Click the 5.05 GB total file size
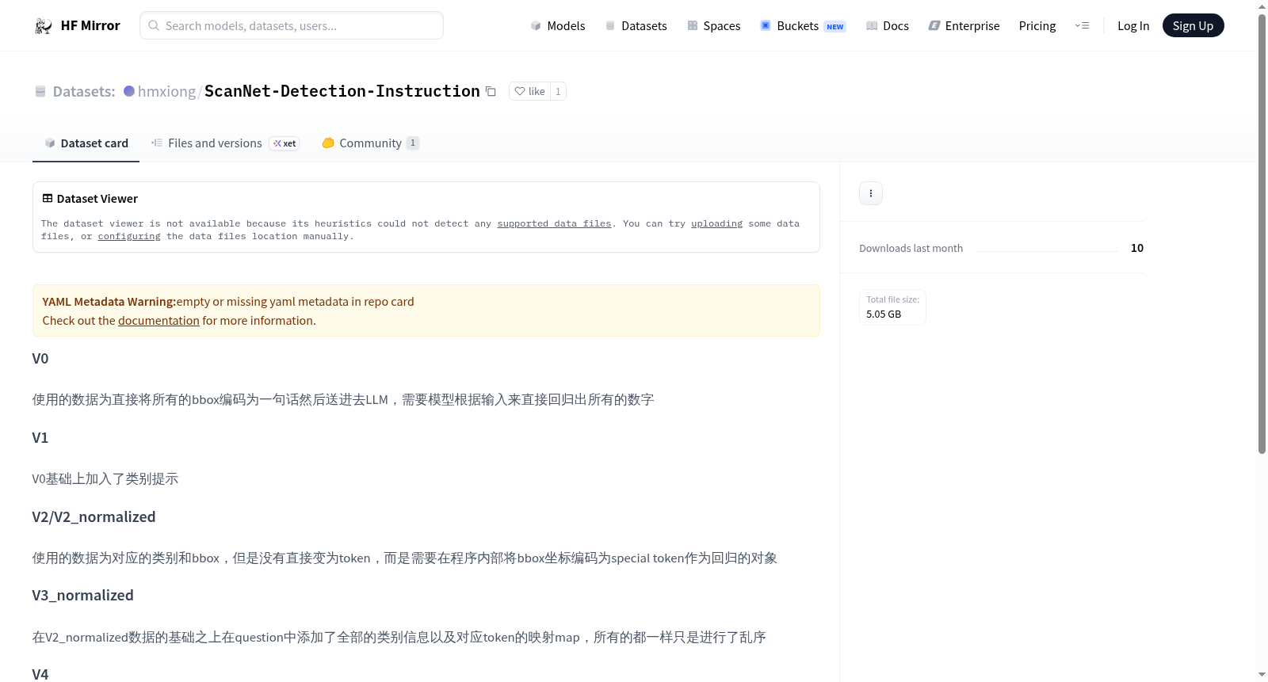1268x682 pixels. 884,314
